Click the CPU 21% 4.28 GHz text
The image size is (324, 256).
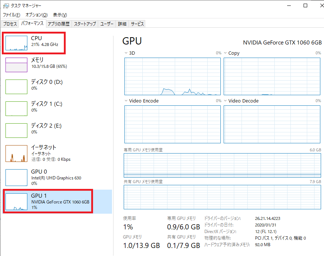45,44
